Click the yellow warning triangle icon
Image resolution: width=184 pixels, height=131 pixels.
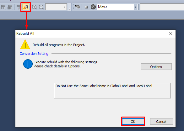[x=25, y=45]
